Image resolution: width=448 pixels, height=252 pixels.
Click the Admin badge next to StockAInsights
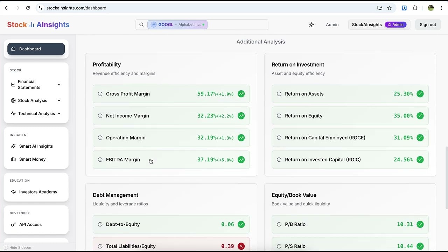pos(395,24)
